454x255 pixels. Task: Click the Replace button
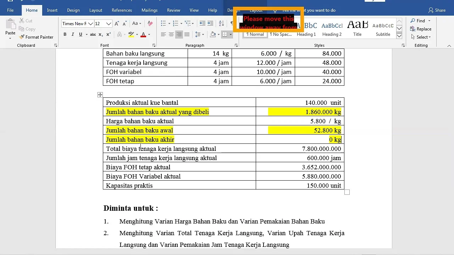point(421,29)
